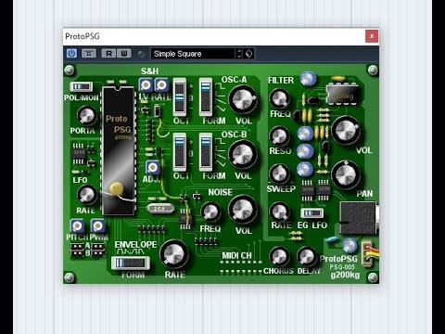Image resolution: width=445 pixels, height=334 pixels.
Task: Toggle the PITCH jumper on row A
Action: tap(77, 246)
